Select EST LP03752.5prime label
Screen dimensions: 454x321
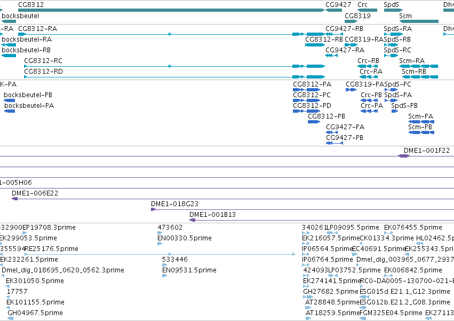coord(354,271)
